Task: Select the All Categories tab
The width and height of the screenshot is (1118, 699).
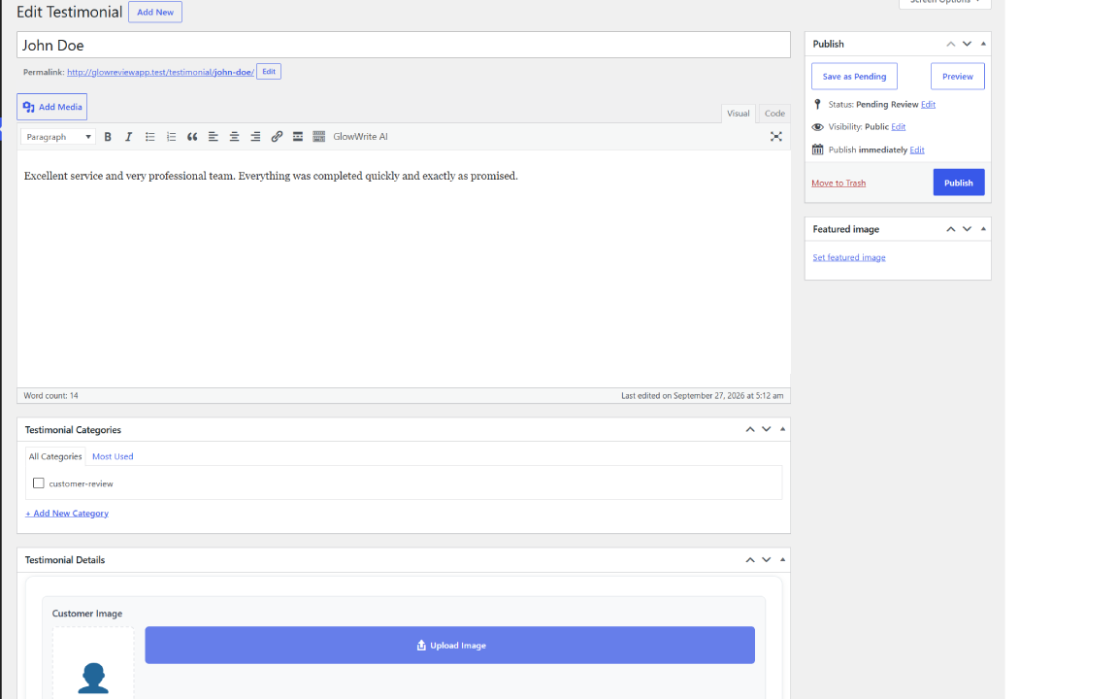Action: (55, 456)
